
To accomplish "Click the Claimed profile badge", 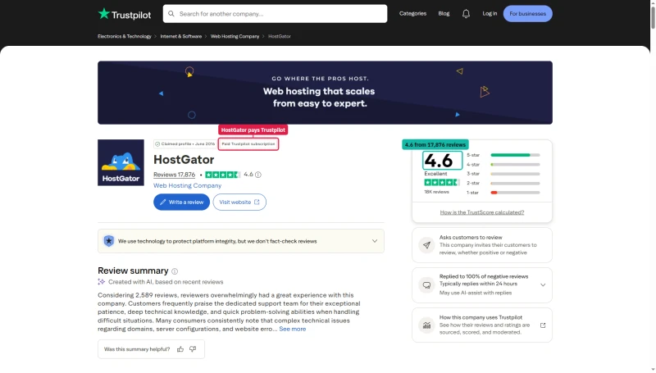I will click(x=185, y=144).
